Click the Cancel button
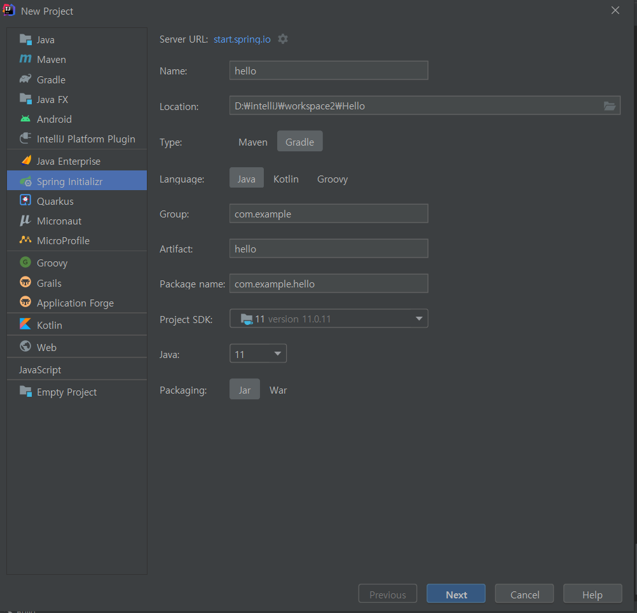Screen dimensions: 637x613 click(x=524, y=593)
